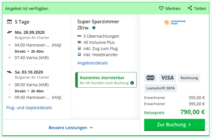Viewport: 212px width, 138px height.
Task: Click the share icon next to Teilen
Action: [x=190, y=8]
